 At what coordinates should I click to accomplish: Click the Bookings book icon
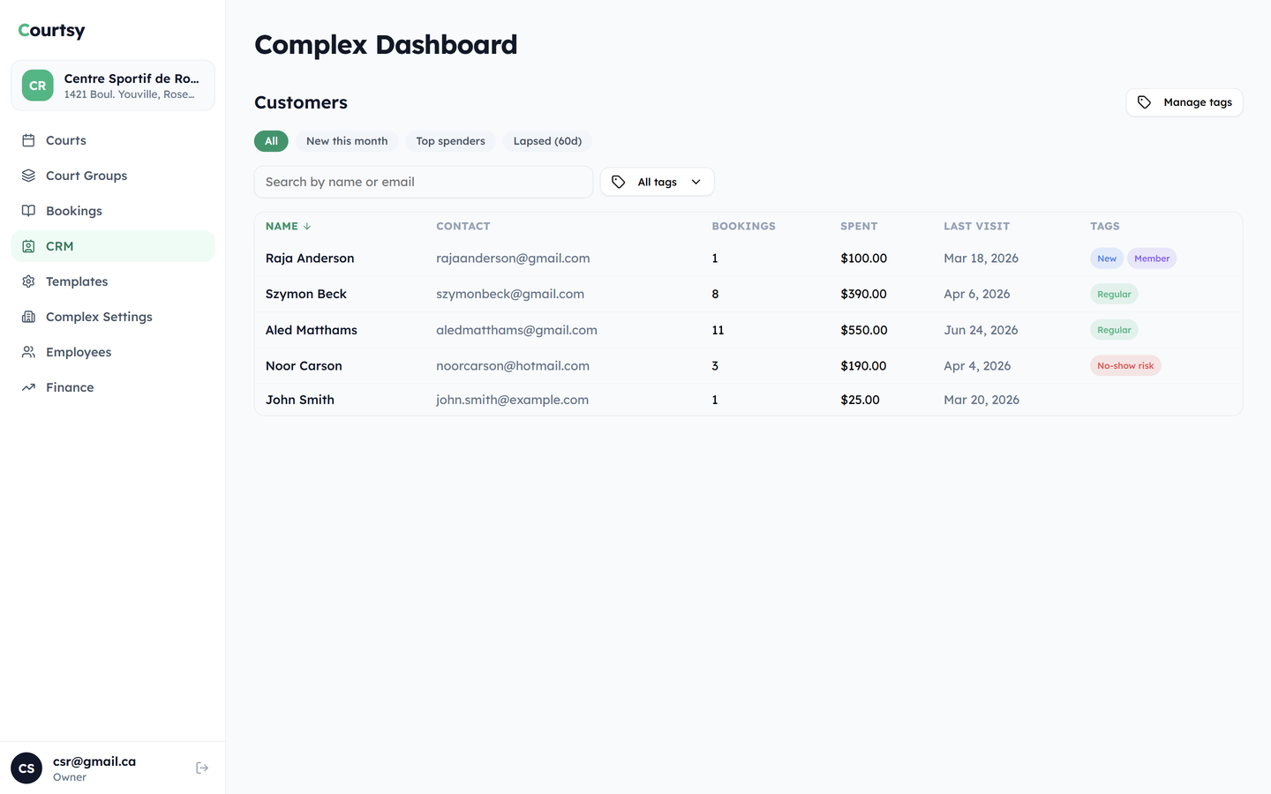28,211
